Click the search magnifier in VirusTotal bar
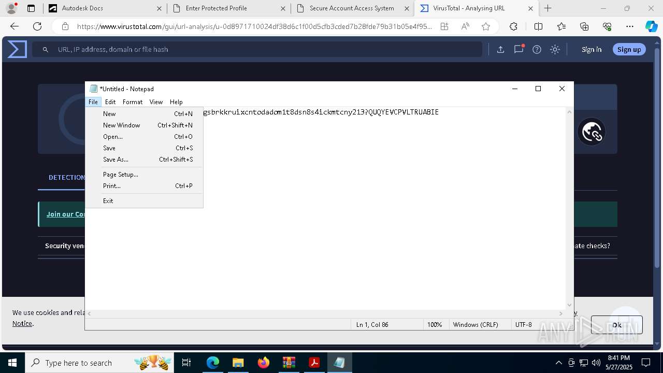663x373 pixels. point(46,49)
